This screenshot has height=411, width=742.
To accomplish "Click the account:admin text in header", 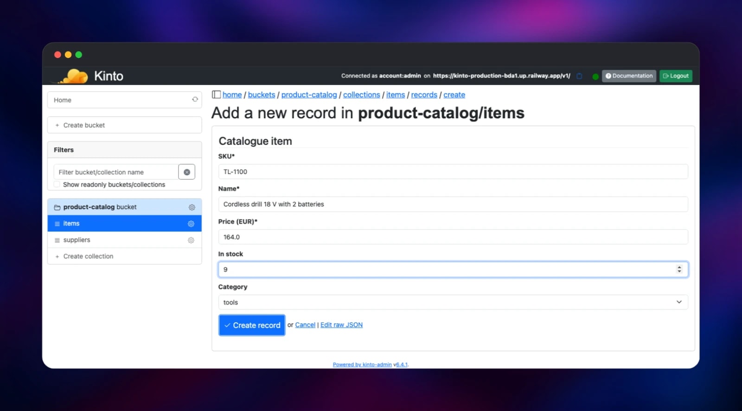I will [x=400, y=76].
